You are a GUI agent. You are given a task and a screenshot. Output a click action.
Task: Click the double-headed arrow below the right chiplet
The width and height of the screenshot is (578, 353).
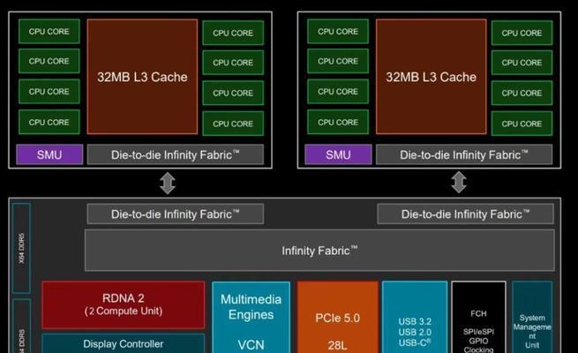pyautogui.click(x=459, y=182)
